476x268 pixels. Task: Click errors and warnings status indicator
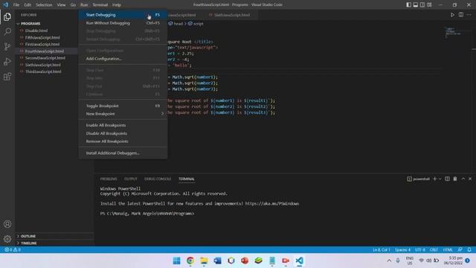(x=13, y=249)
